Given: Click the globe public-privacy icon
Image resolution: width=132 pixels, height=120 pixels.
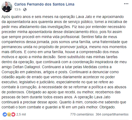Looking at the screenshot, I should click(25, 10).
